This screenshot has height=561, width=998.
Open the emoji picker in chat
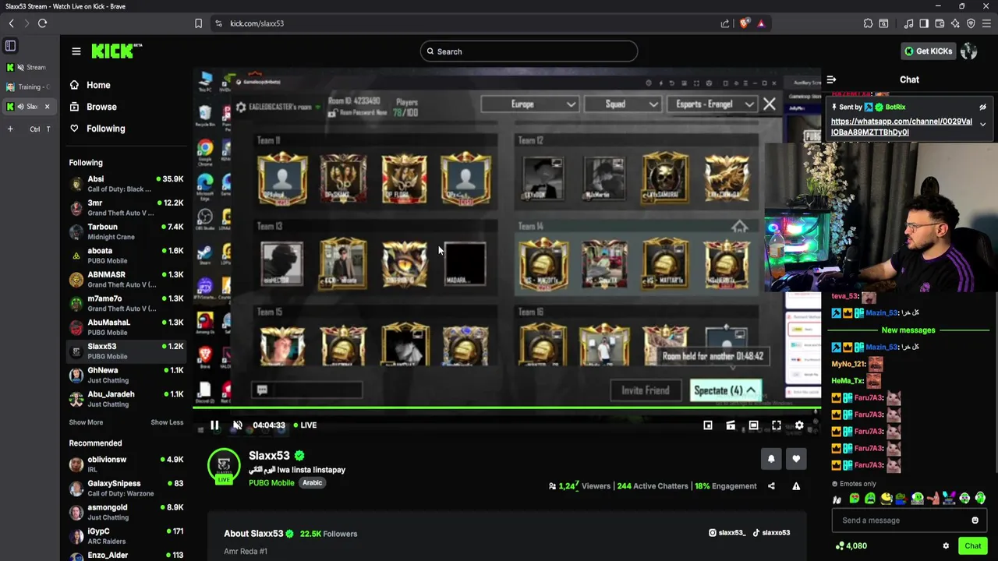[975, 520]
